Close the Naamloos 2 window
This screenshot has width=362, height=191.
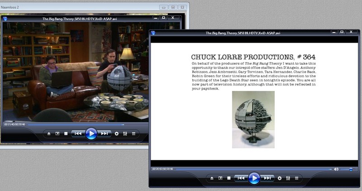point(182,7)
